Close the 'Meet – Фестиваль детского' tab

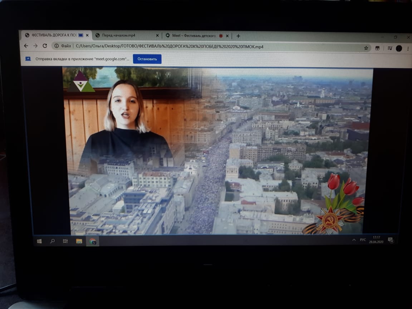point(227,36)
